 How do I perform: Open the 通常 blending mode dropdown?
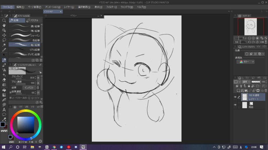click(246, 82)
